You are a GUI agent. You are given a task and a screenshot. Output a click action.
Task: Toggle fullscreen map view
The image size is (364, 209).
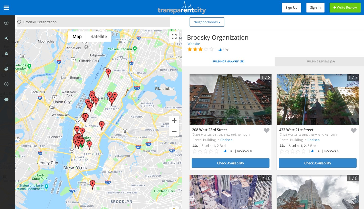[x=174, y=37]
